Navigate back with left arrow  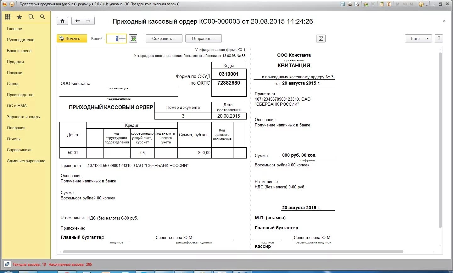(x=77, y=21)
